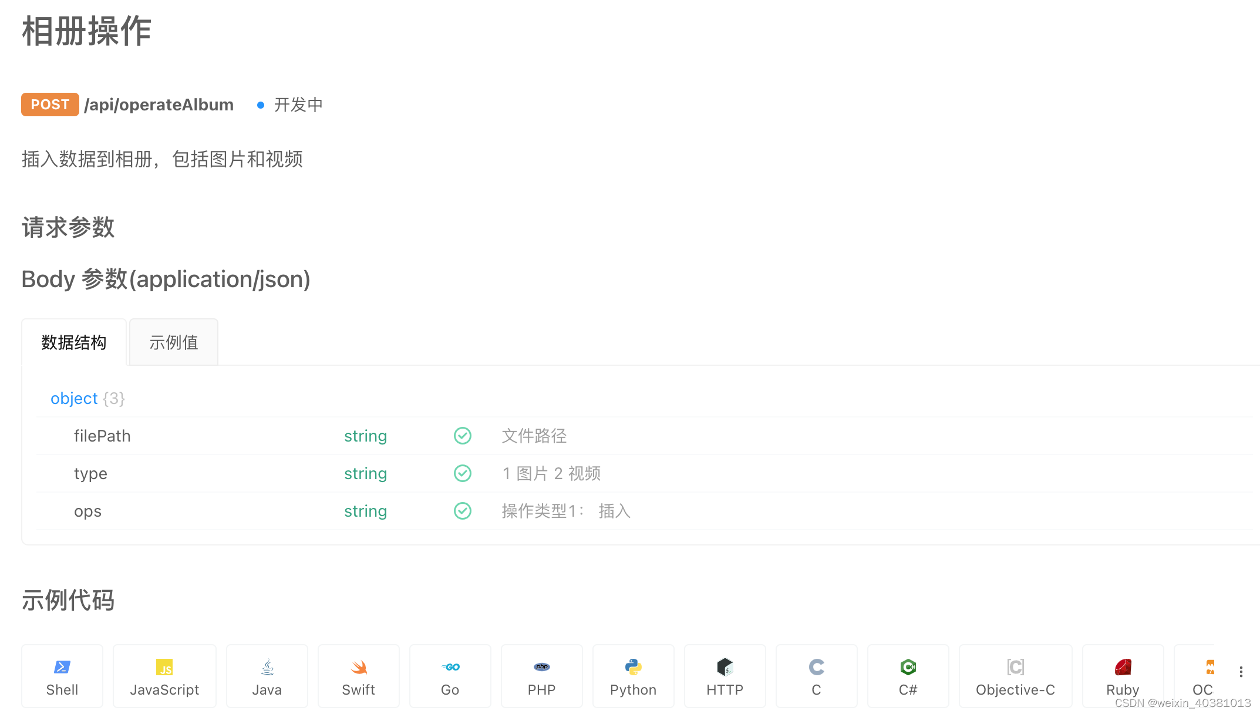Open the overflow menu beside language icons
This screenshot has width=1260, height=714.
[1241, 671]
